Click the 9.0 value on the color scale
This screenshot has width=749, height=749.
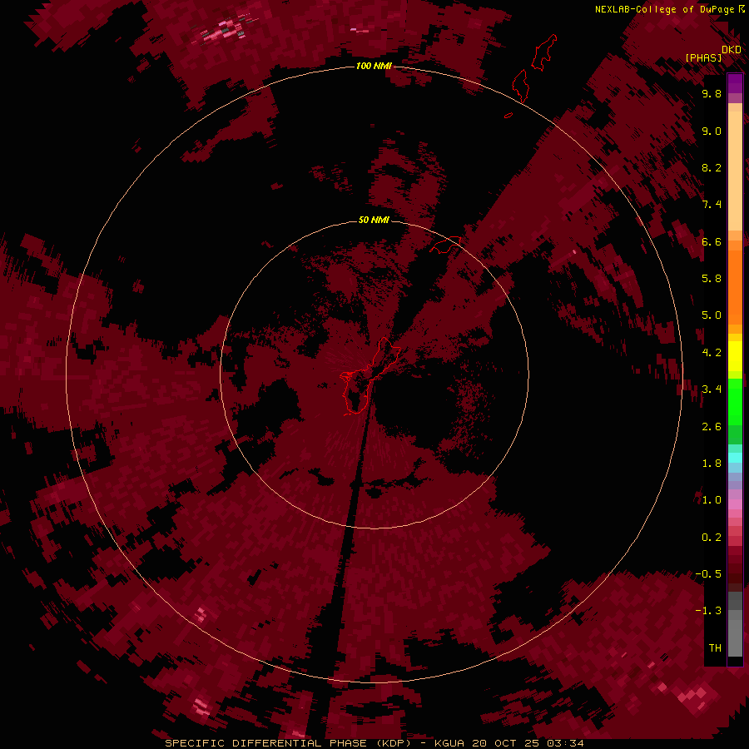tap(712, 131)
